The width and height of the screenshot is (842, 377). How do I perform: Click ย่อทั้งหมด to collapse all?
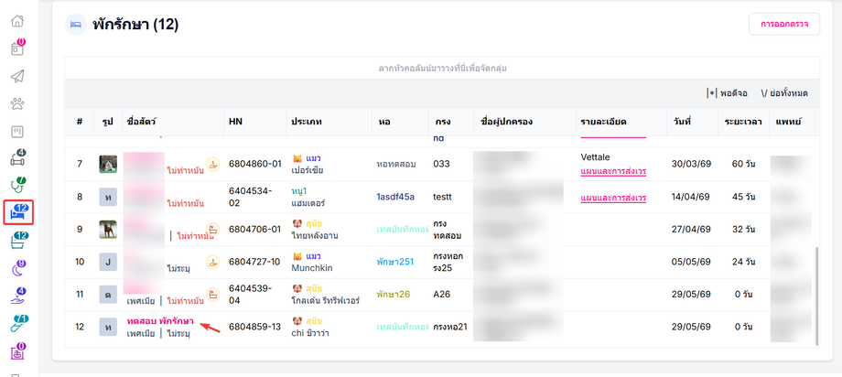[784, 93]
